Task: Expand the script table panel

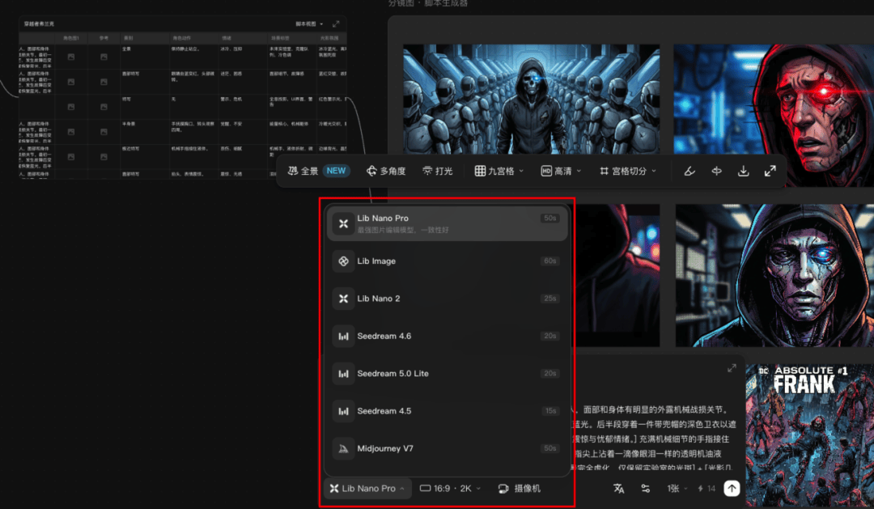Action: coord(336,24)
